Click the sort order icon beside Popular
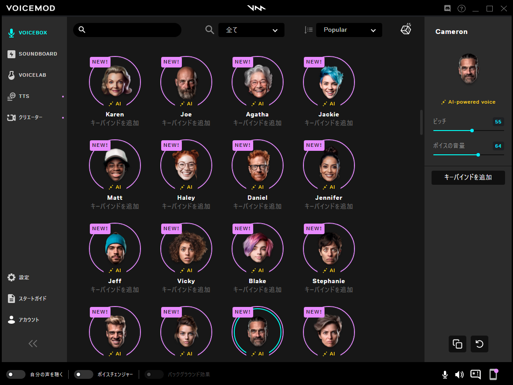The width and height of the screenshot is (513, 385). click(308, 30)
